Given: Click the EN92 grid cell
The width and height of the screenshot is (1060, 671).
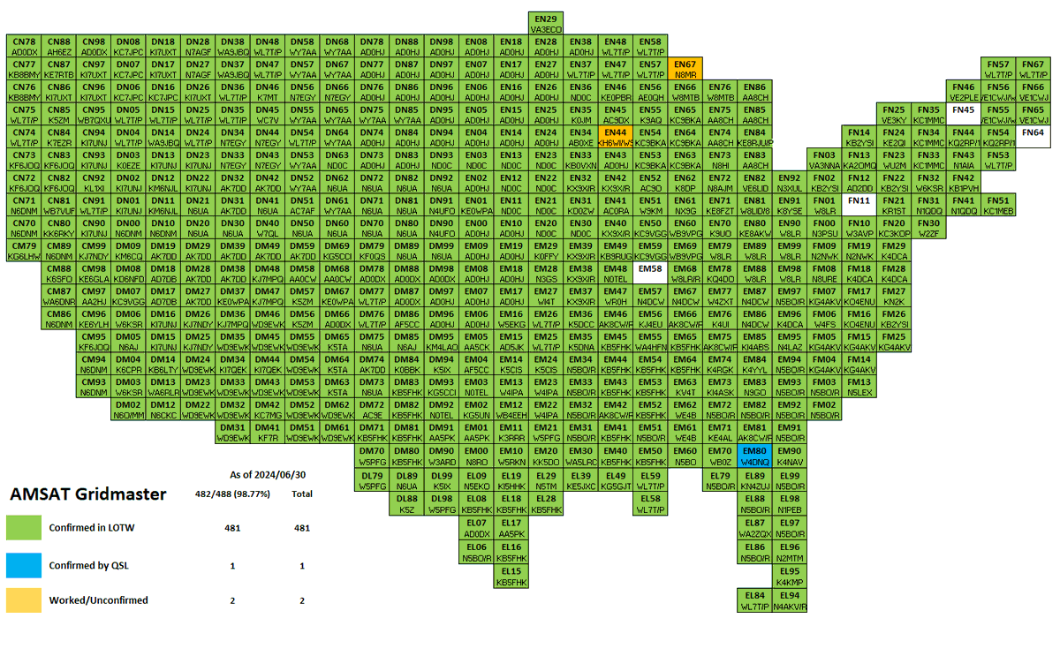Looking at the screenshot, I should point(790,184).
